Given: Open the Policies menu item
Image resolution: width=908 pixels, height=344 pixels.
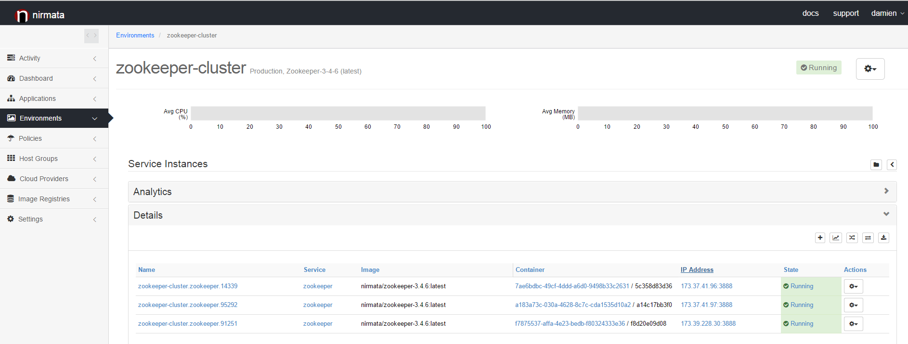Looking at the screenshot, I should click(54, 138).
